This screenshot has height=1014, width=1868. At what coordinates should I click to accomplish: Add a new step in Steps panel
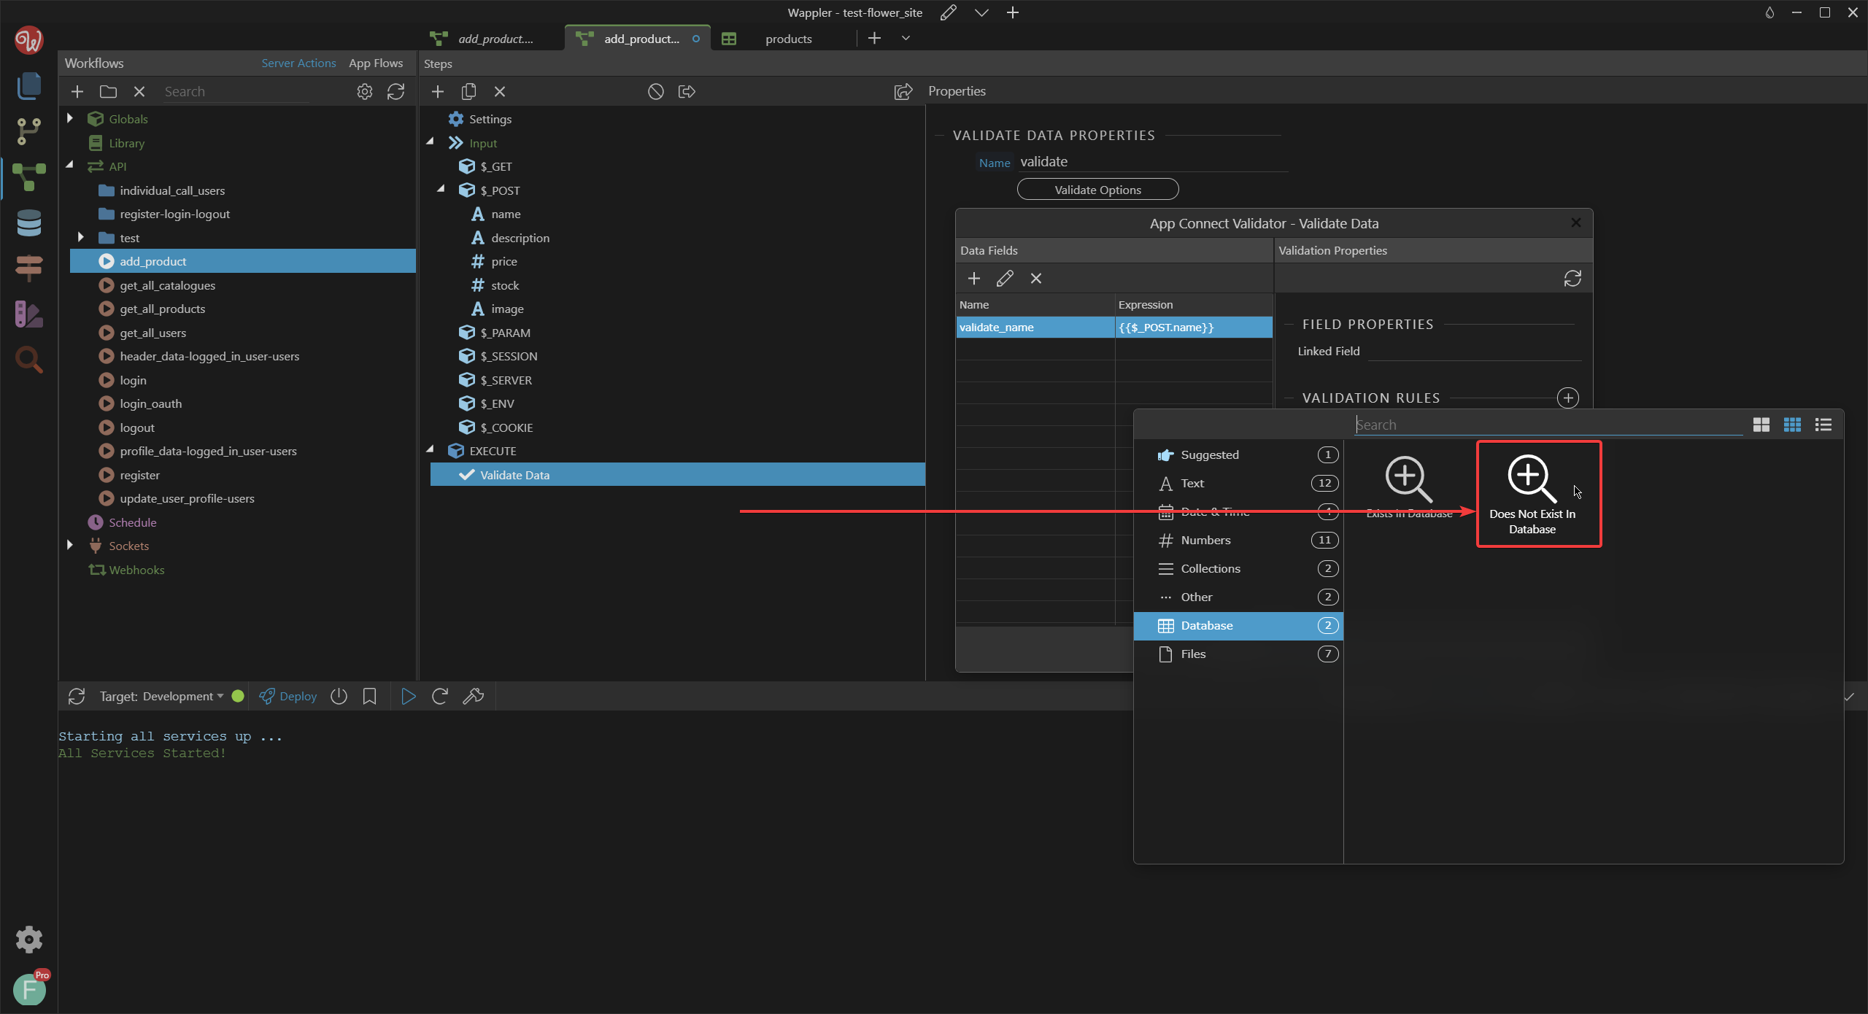(438, 91)
